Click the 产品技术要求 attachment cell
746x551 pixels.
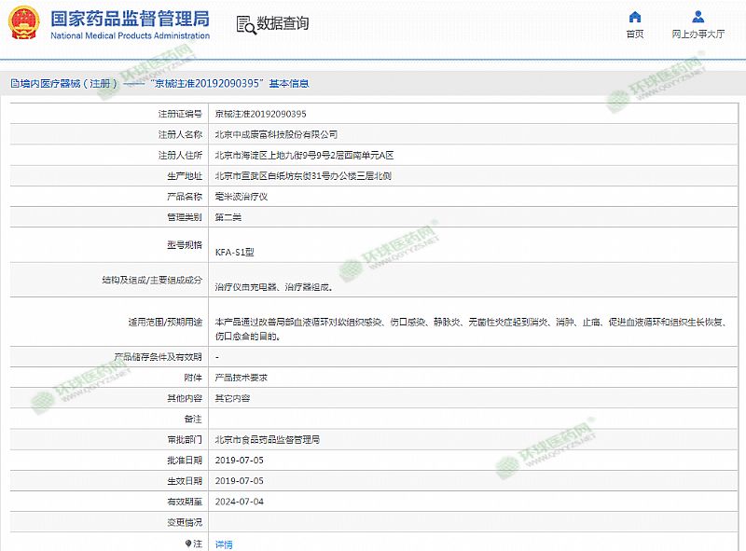[242, 378]
